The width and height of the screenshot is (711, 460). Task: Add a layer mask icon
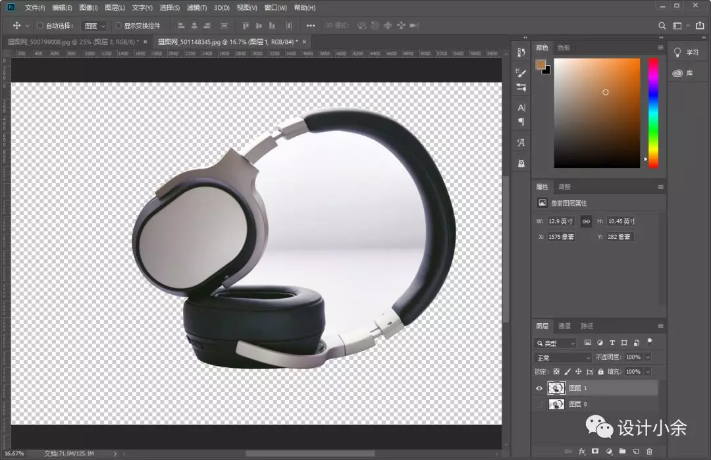pos(595,451)
